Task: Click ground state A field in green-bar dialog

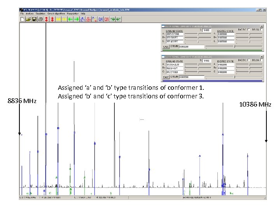Action: tap(175, 34)
